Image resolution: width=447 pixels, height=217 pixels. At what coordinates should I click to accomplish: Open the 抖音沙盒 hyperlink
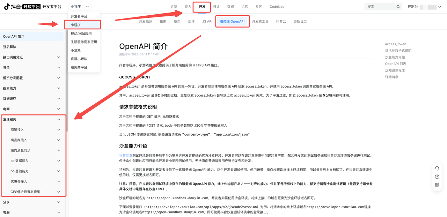(125, 156)
